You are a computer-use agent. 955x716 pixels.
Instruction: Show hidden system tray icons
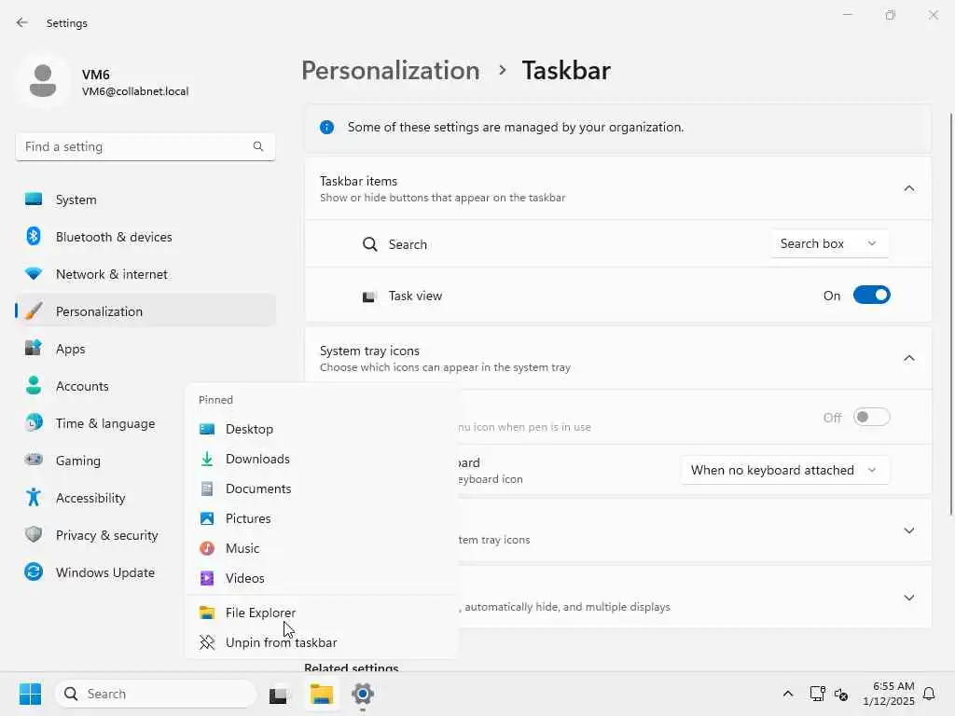click(787, 694)
